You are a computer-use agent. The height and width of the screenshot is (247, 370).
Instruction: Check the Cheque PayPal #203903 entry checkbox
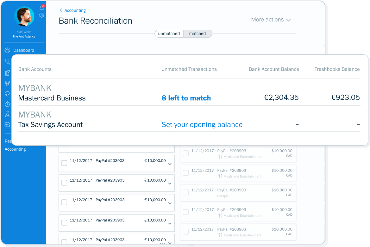(186, 192)
